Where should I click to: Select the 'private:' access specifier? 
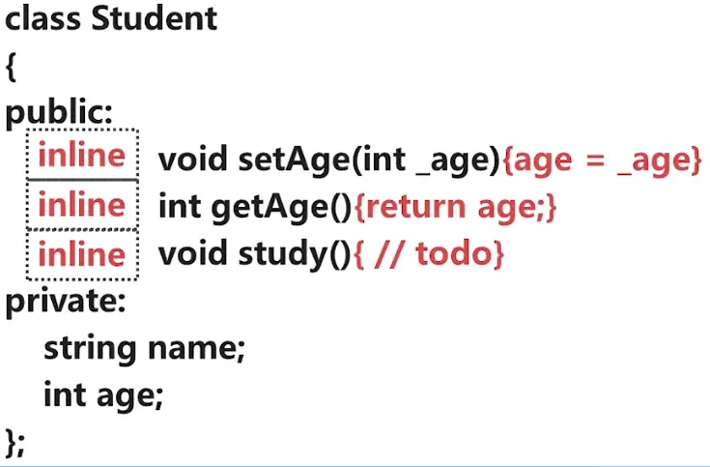pyautogui.click(x=66, y=302)
